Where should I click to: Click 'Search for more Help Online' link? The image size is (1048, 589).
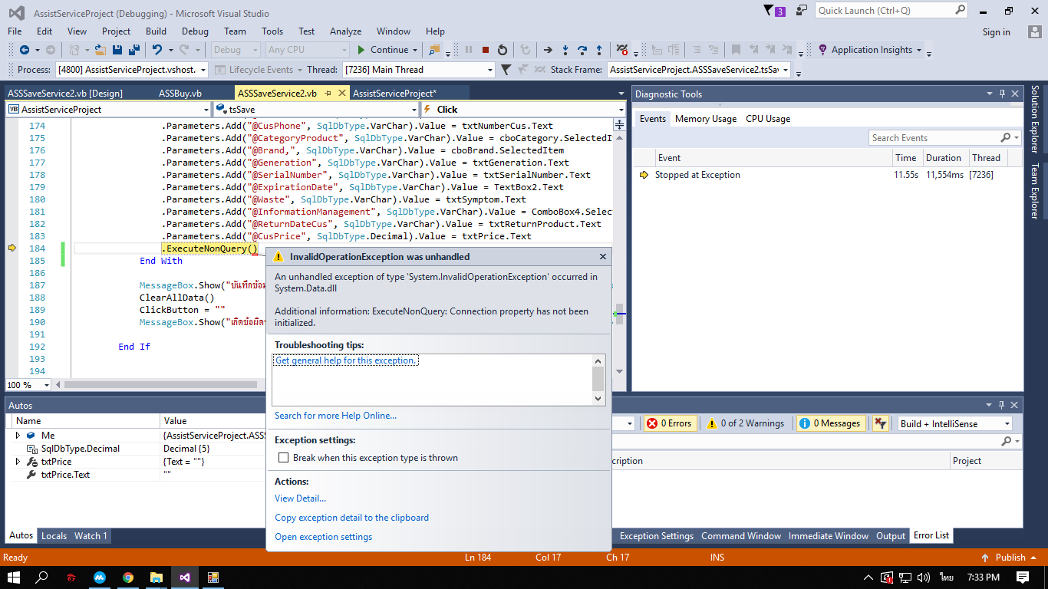click(x=335, y=416)
